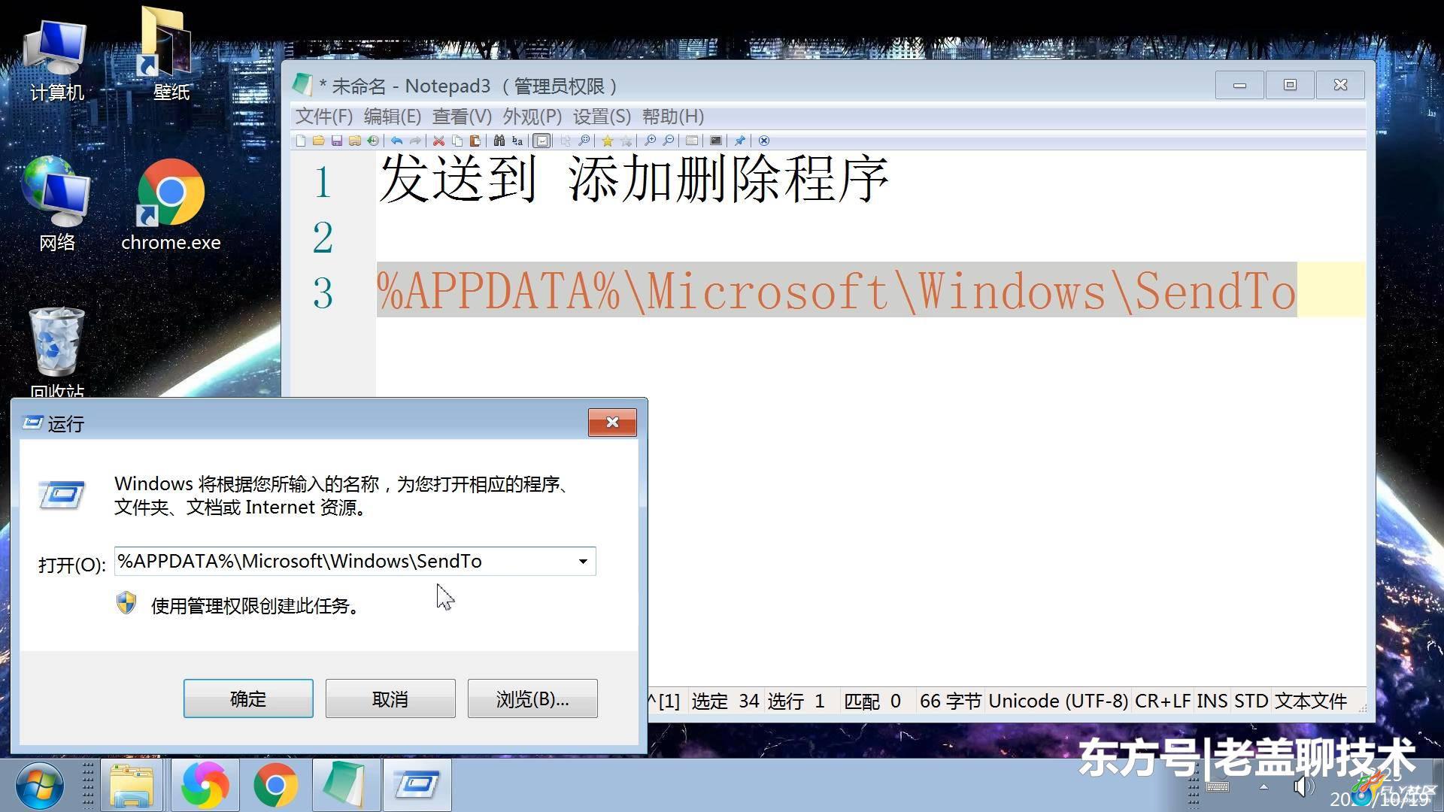Click the zoom focus magnifier icon
1444x812 pixels.
coord(584,141)
